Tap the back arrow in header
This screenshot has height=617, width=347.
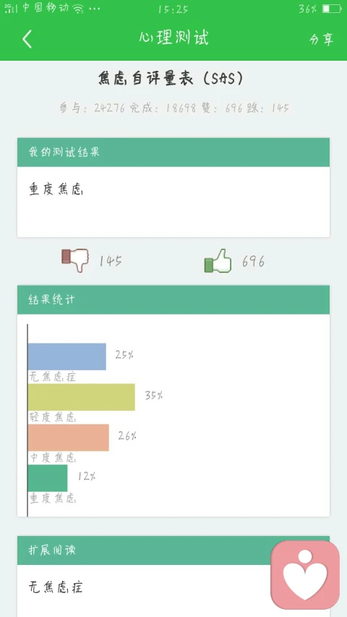point(27,39)
